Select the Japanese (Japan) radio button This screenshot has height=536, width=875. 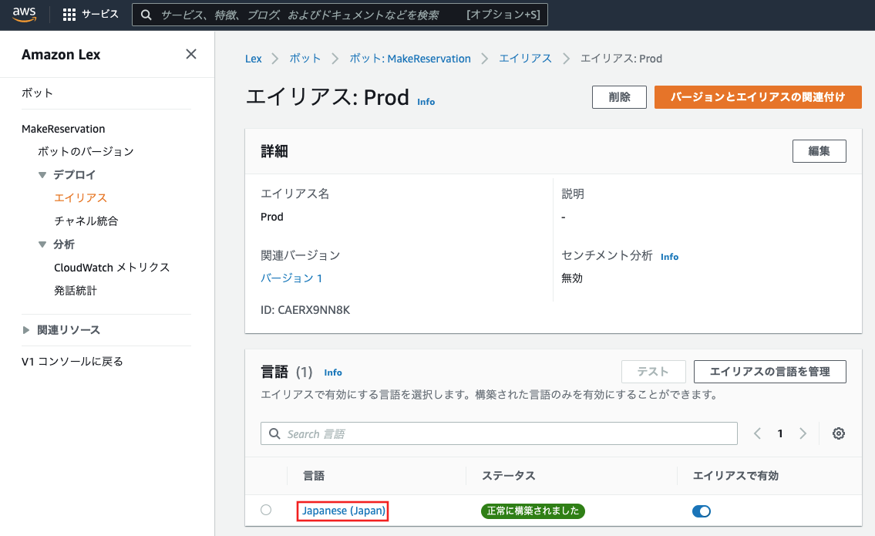tap(266, 510)
